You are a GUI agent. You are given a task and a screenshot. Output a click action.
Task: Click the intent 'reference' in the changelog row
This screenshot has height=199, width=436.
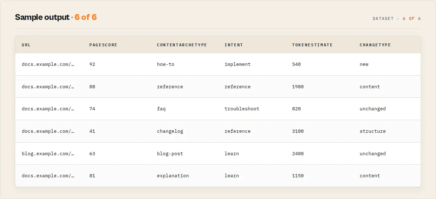238,131
